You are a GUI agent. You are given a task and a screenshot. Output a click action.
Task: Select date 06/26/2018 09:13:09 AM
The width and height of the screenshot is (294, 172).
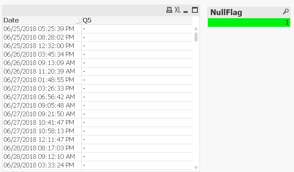pos(39,63)
